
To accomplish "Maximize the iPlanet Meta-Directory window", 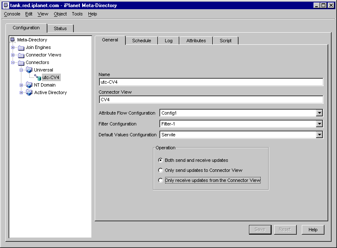I will click(323, 5).
